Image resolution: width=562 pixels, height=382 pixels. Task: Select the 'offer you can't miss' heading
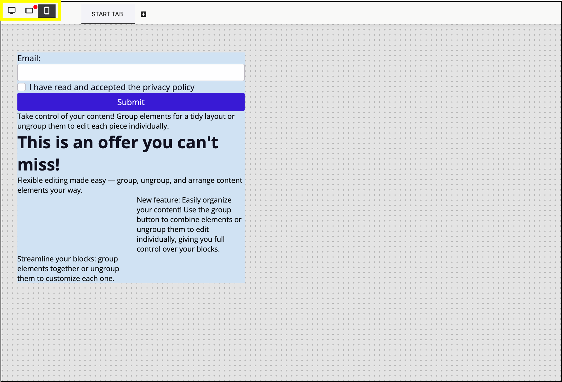(117, 143)
